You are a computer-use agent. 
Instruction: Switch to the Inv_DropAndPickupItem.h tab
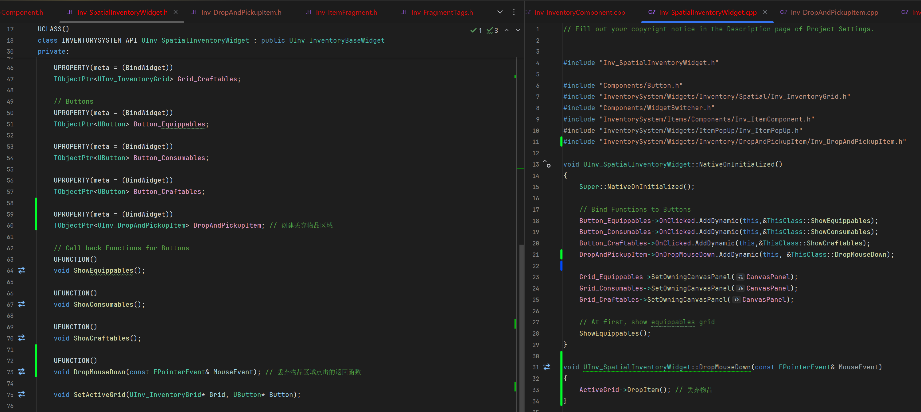(241, 13)
